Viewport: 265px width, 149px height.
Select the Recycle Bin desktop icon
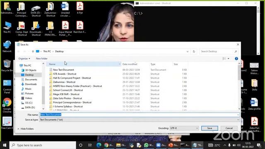[7, 65]
